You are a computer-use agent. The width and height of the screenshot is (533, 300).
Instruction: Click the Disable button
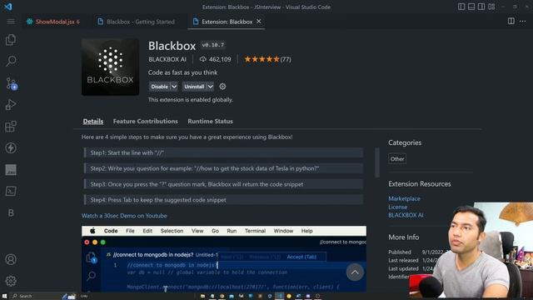point(159,87)
